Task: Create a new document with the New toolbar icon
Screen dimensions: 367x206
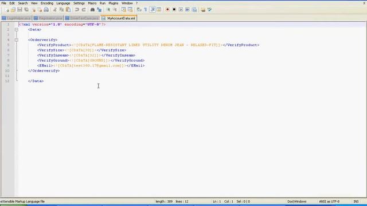Action: point(7,10)
